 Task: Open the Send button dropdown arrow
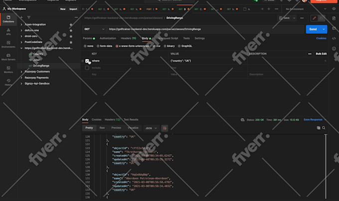coord(324,29)
